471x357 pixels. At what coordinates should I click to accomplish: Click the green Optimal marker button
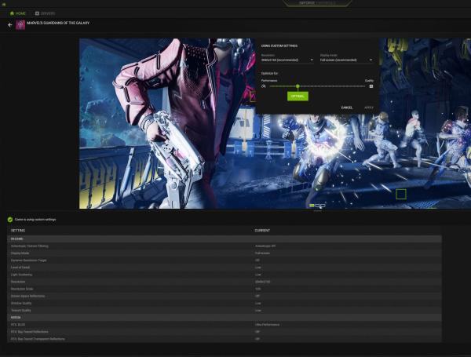(x=298, y=96)
